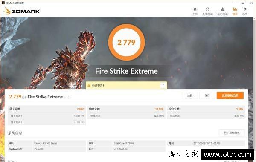Image resolution: width=256 pixels, height=162 pixels.
Task: Open the Stress Tests (压力测试) icon
Action: (223, 9)
